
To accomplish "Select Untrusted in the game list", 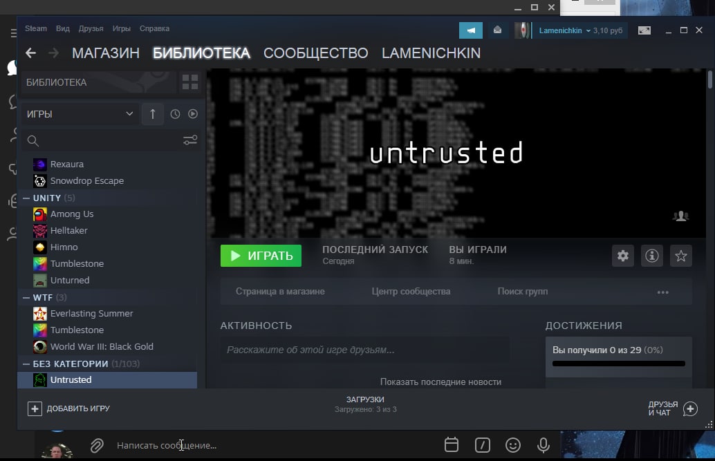I will (x=108, y=380).
